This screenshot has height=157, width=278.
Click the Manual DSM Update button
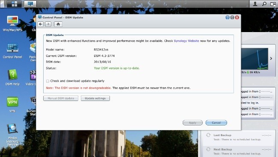61,98
